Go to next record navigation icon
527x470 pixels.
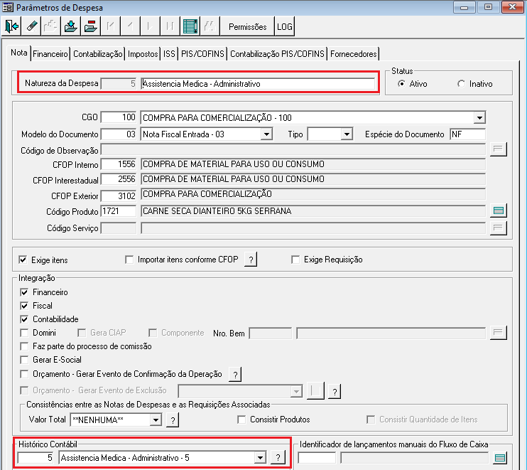pos(150,26)
